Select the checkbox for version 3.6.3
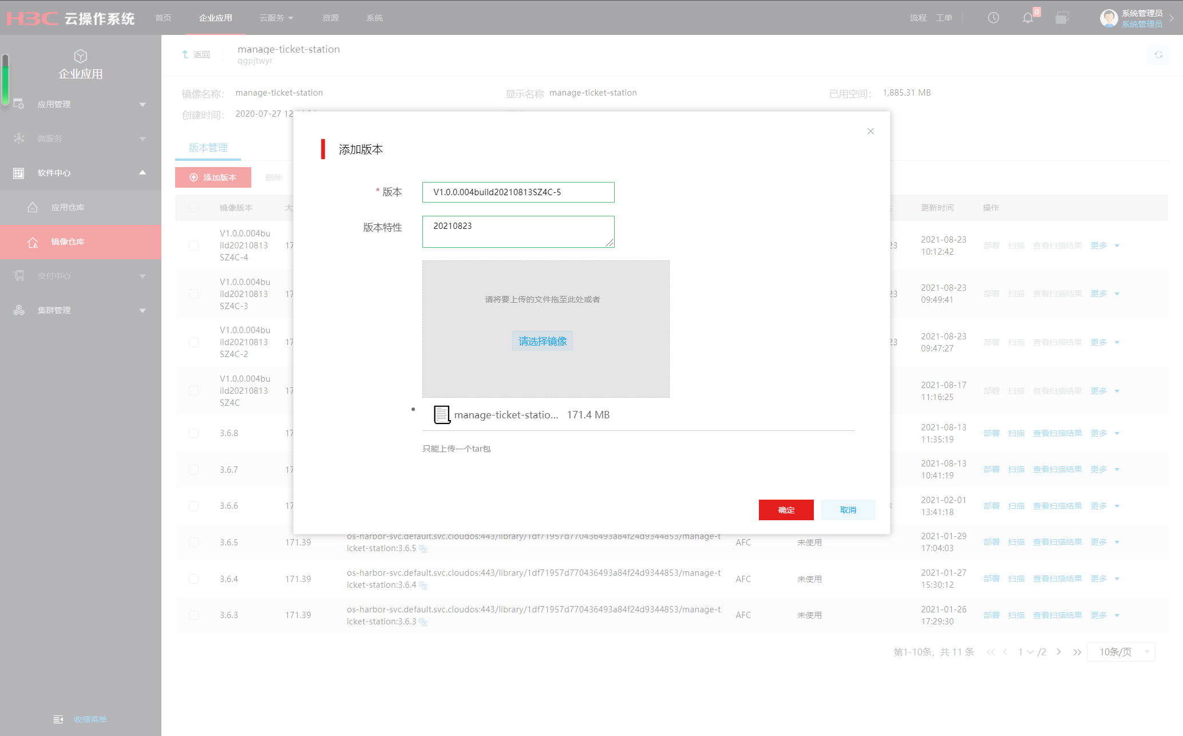Viewport: 1183px width, 736px height. click(x=194, y=615)
